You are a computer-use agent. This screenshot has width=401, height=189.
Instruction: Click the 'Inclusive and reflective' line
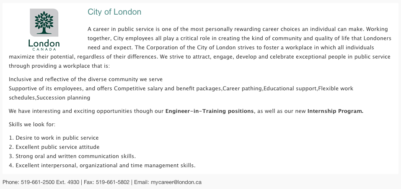coord(85,79)
